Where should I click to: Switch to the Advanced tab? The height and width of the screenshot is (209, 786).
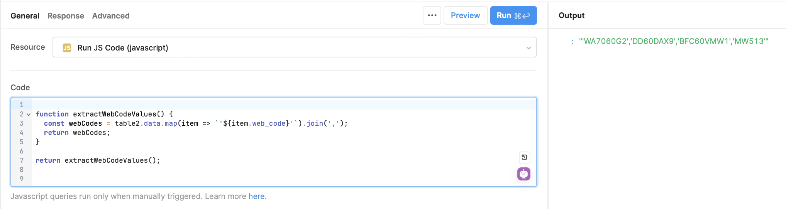[x=111, y=16]
